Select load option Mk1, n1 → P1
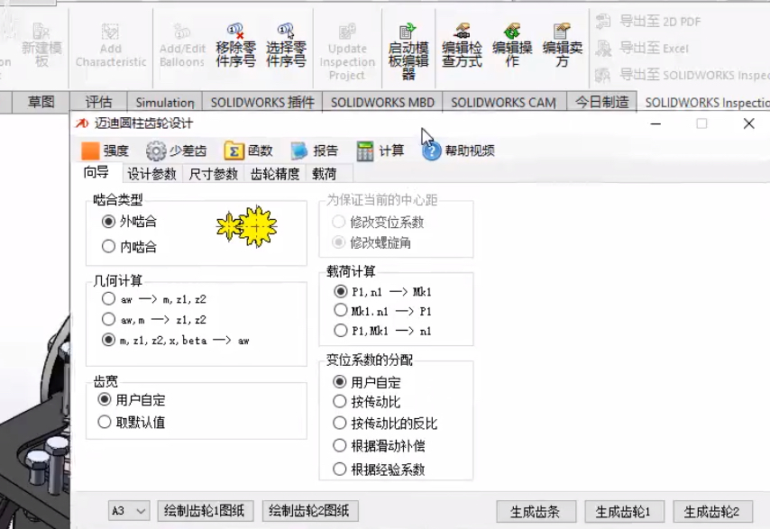This screenshot has width=770, height=529. click(340, 311)
